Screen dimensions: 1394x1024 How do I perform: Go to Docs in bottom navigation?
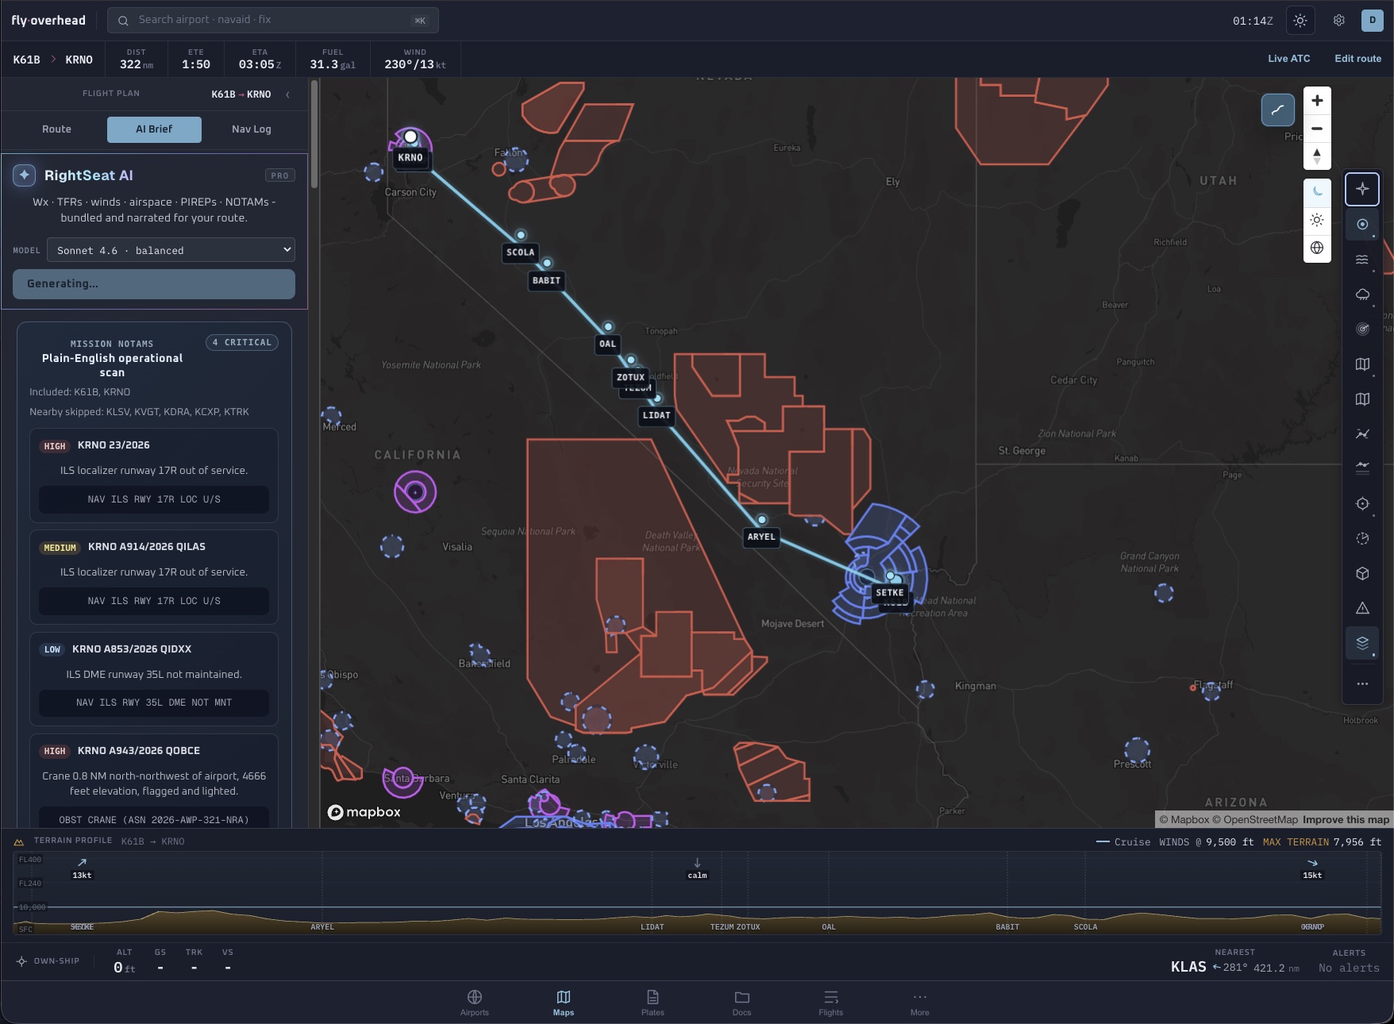coord(741,1003)
